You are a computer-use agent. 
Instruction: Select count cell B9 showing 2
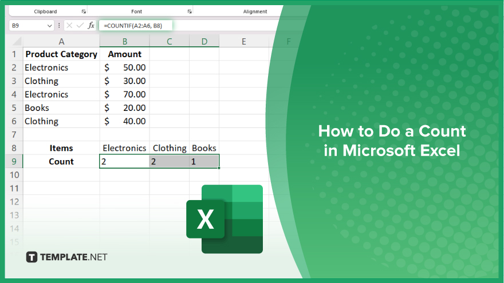pyautogui.click(x=125, y=161)
